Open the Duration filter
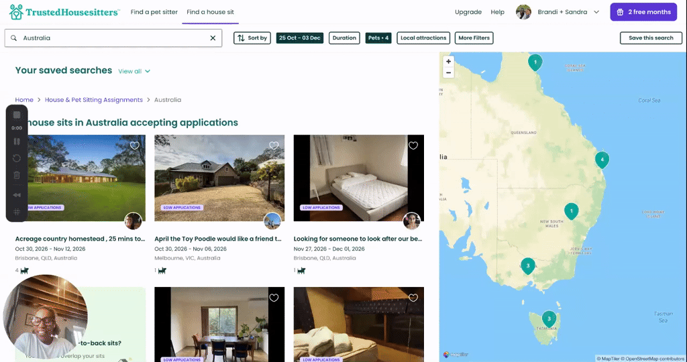Image resolution: width=687 pixels, height=362 pixels. [x=344, y=38]
